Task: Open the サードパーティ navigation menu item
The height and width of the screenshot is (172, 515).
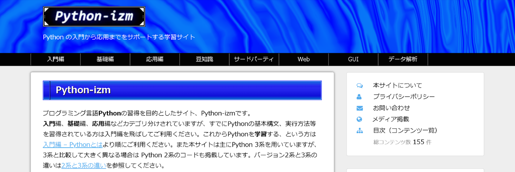Action: (x=254, y=59)
